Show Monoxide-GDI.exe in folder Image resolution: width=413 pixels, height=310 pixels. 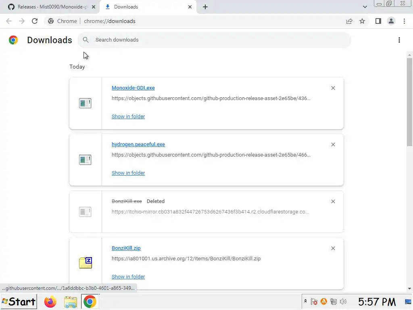tap(128, 117)
